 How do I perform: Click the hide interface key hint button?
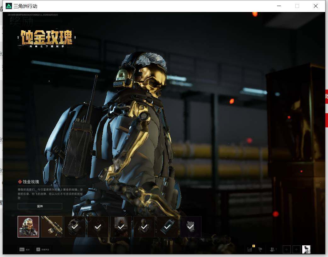tap(43, 249)
